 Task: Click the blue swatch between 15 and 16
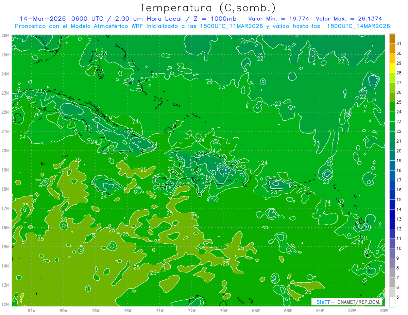[392, 195]
